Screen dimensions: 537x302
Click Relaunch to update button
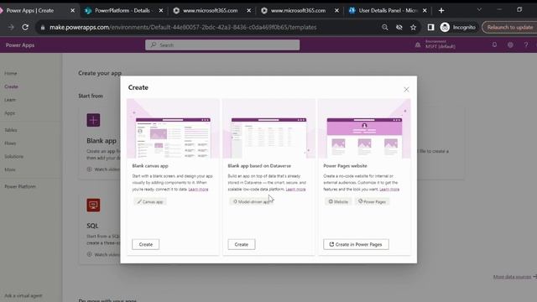point(509,27)
